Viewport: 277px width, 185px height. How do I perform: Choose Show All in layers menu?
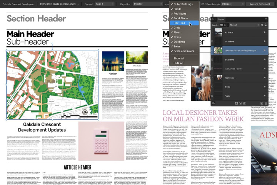[184, 59]
